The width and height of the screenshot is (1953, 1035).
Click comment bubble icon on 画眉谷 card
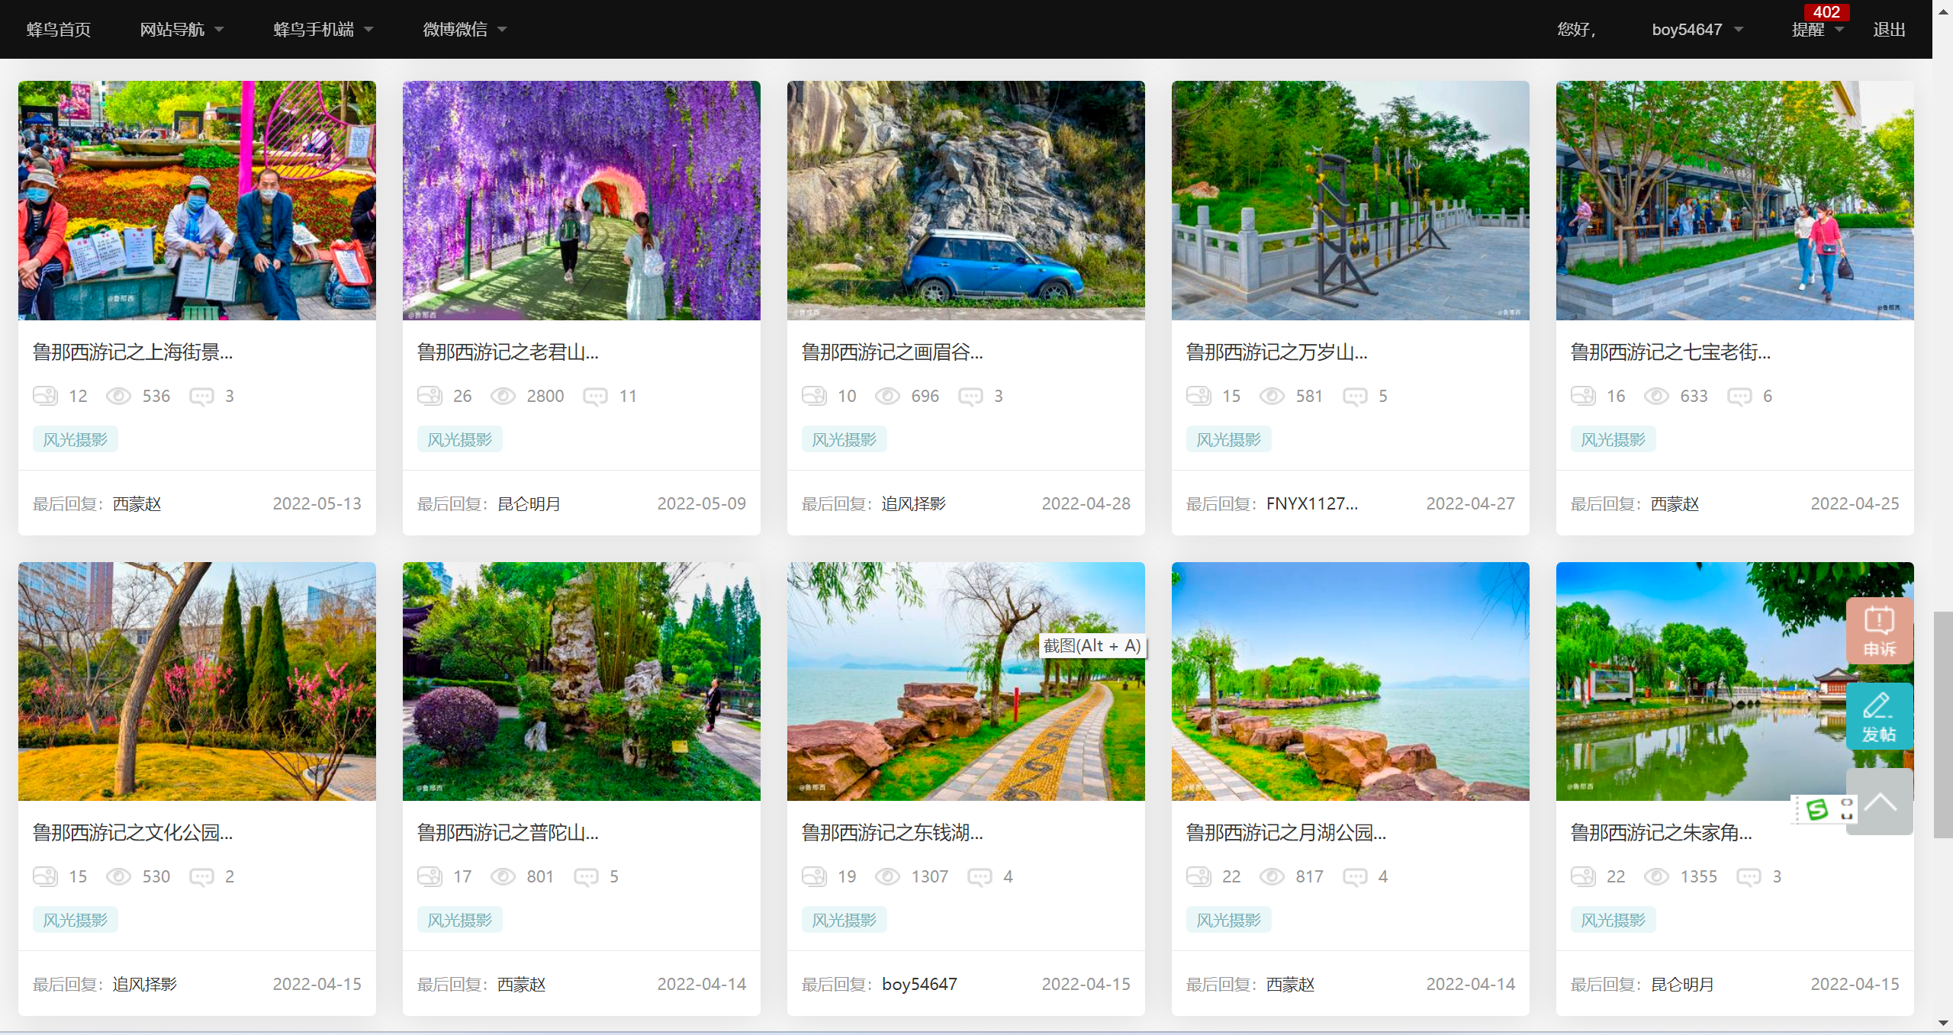tap(970, 396)
